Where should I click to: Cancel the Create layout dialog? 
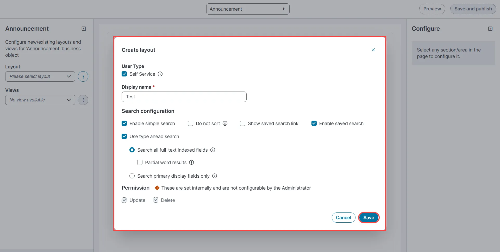[x=343, y=218]
